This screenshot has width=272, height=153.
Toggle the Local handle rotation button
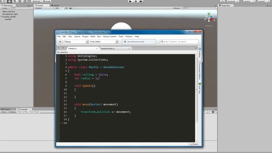click(46, 1)
